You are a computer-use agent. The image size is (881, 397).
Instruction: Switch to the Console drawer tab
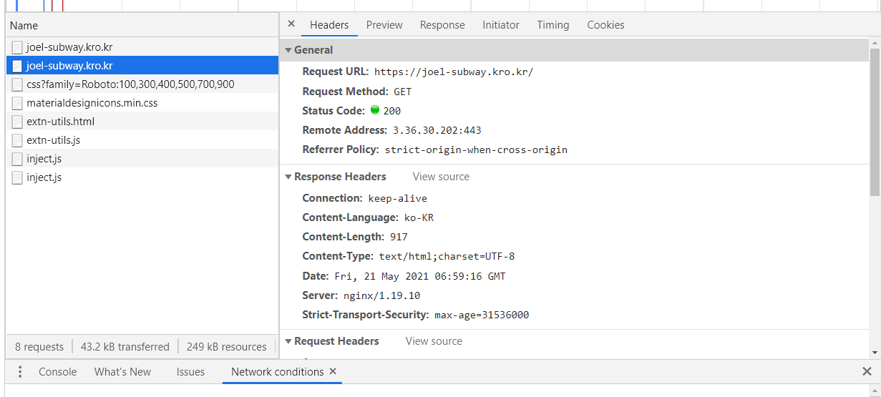click(57, 372)
